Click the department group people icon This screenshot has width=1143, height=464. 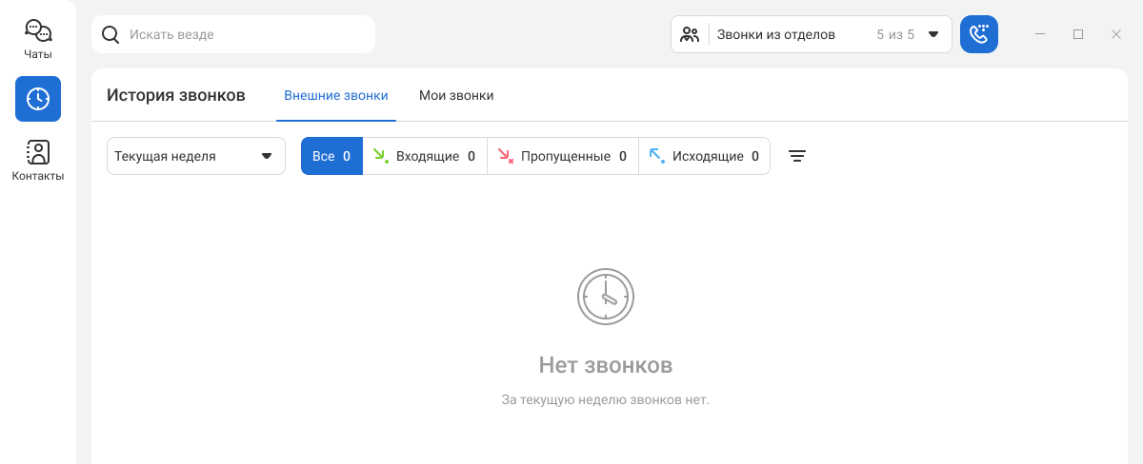tap(691, 34)
